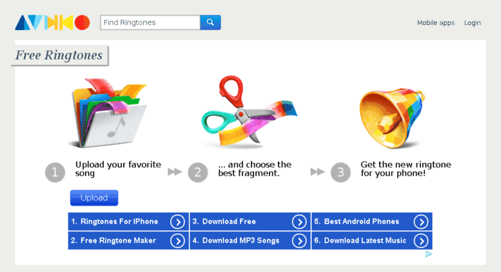The image size is (501, 272).
Task: Click the Audiko logo
Action: tap(52, 23)
